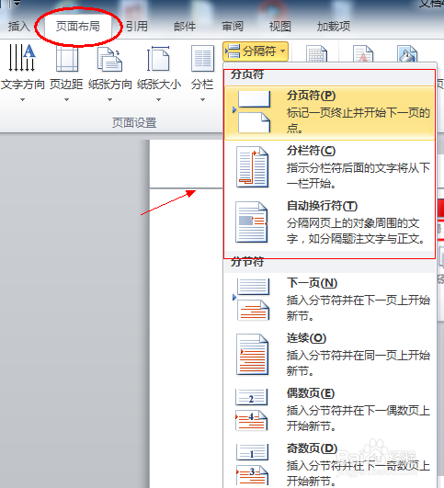The height and width of the screenshot is (488, 444).
Task: Open the 审阅 tab
Action: [x=233, y=27]
